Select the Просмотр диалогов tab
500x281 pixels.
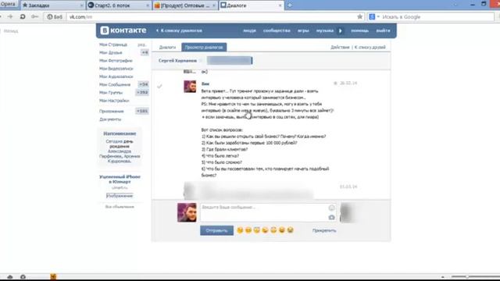(x=204, y=47)
